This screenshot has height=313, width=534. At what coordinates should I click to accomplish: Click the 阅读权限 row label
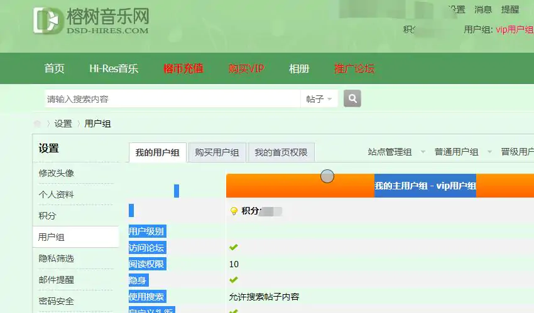click(x=147, y=263)
